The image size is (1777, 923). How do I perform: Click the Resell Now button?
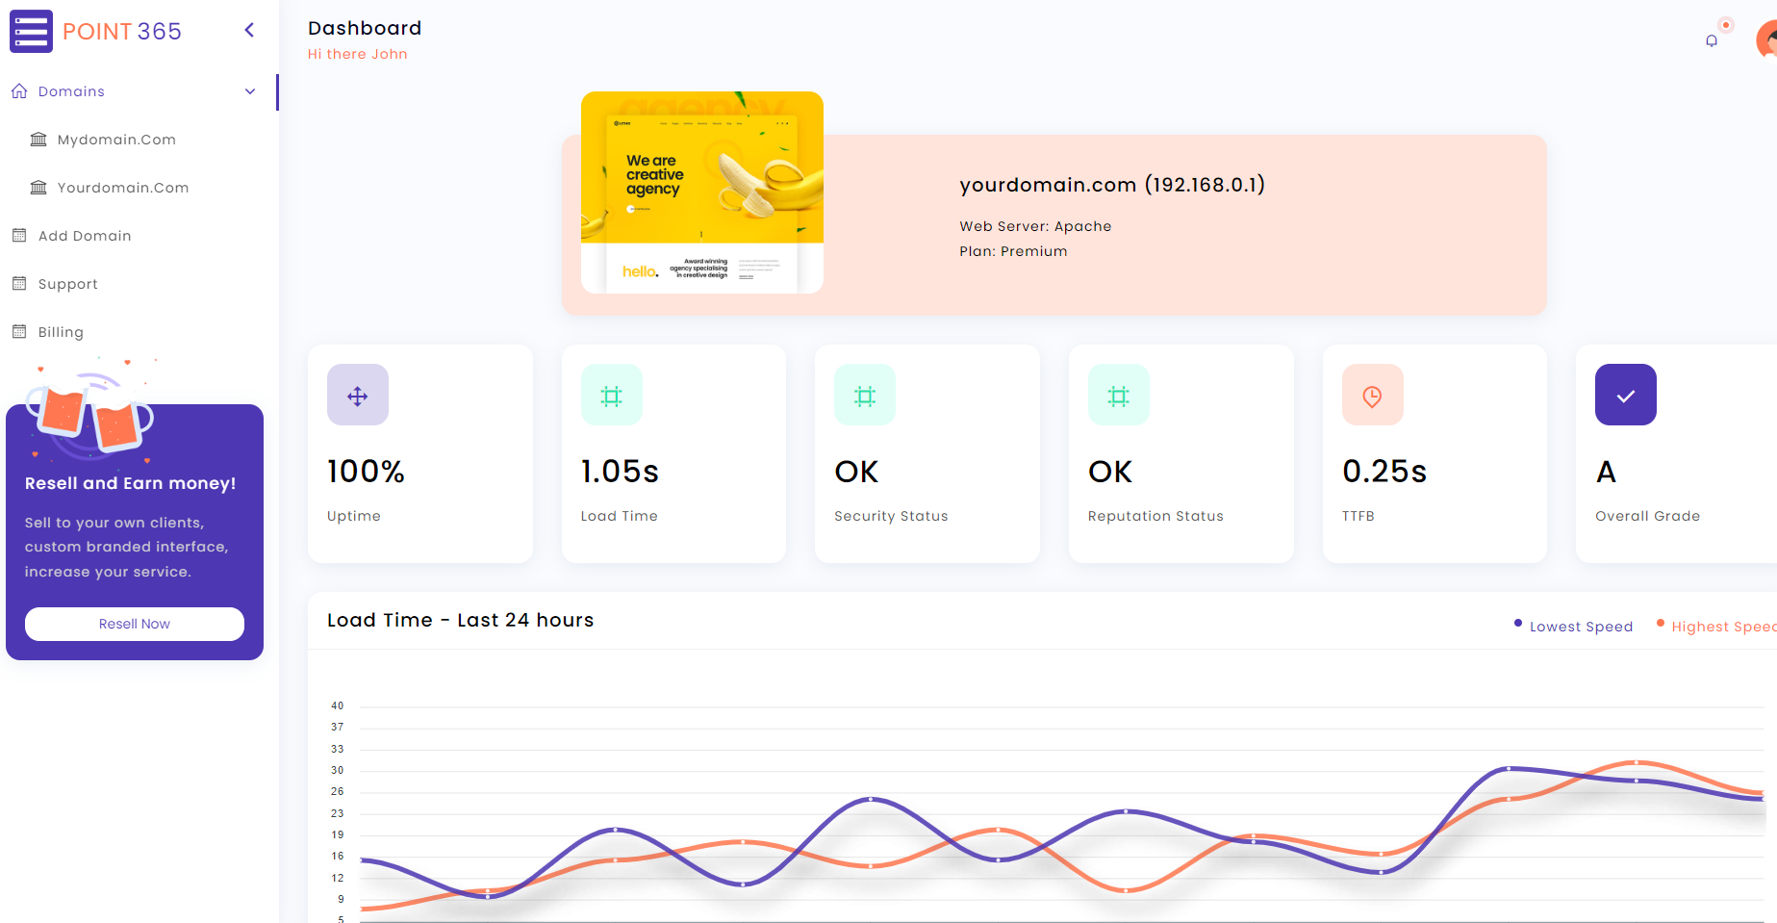tap(134, 624)
